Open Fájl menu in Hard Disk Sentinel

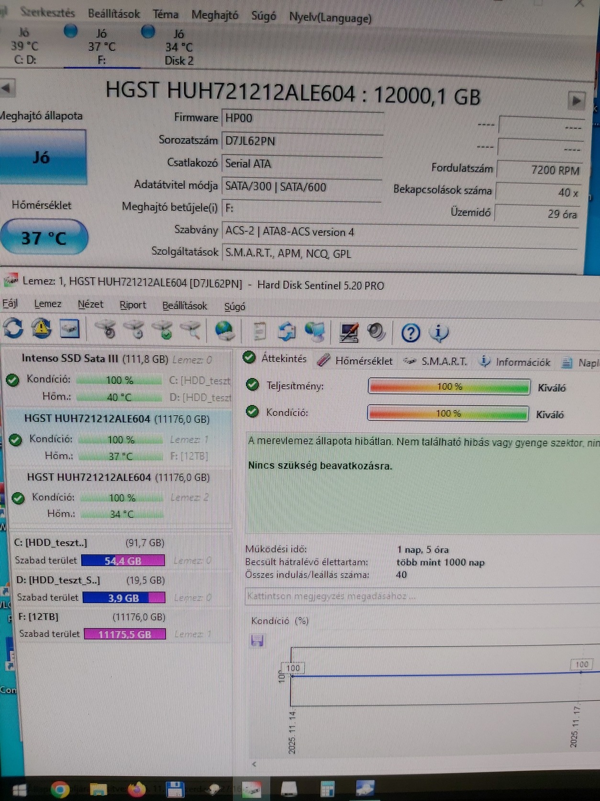pyautogui.click(x=10, y=303)
